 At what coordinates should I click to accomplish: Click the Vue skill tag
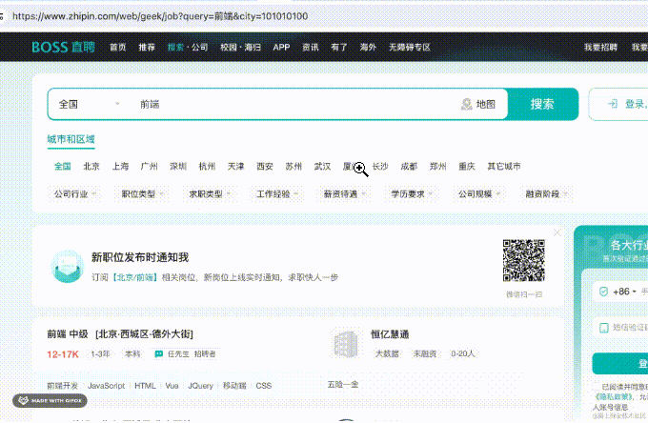point(172,386)
